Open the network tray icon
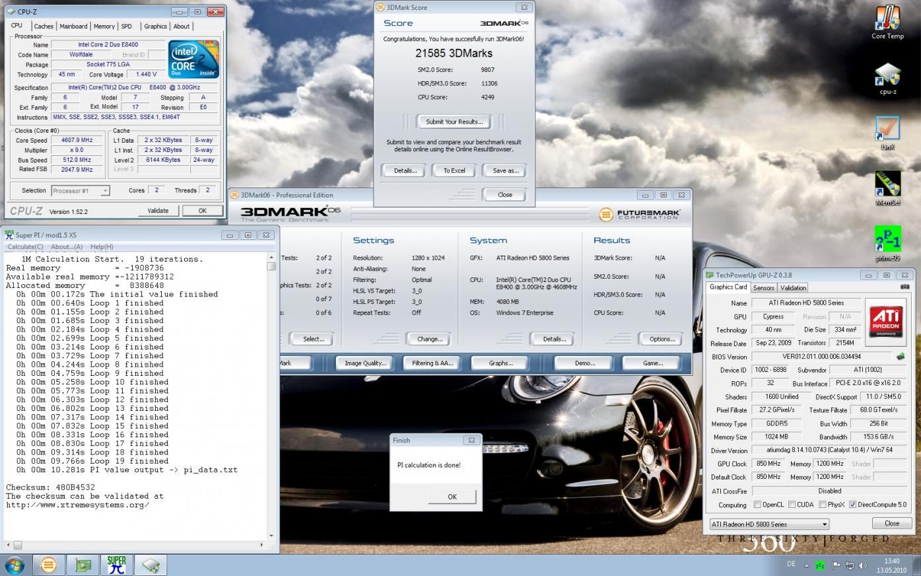 coord(850,565)
